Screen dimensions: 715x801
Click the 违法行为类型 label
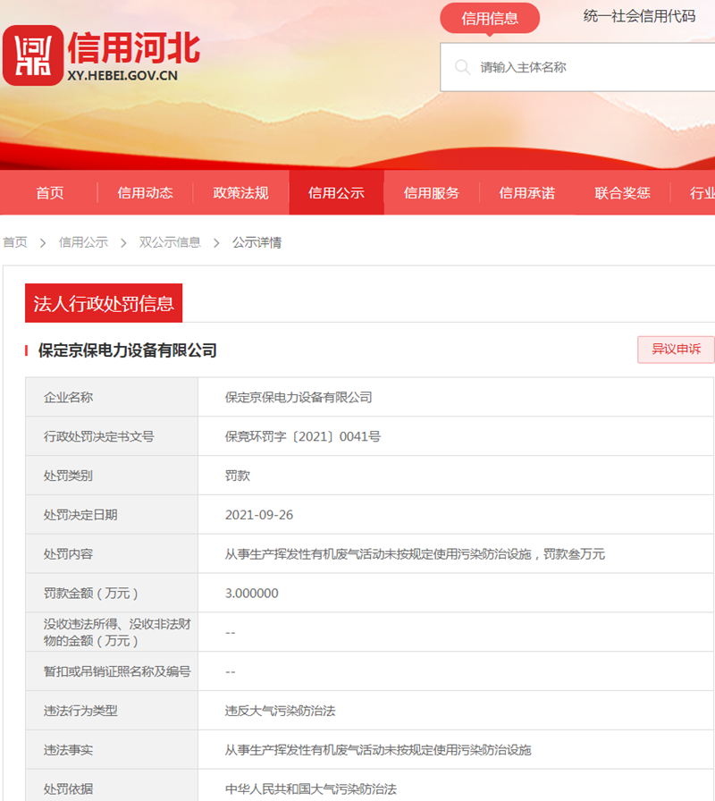(80, 711)
